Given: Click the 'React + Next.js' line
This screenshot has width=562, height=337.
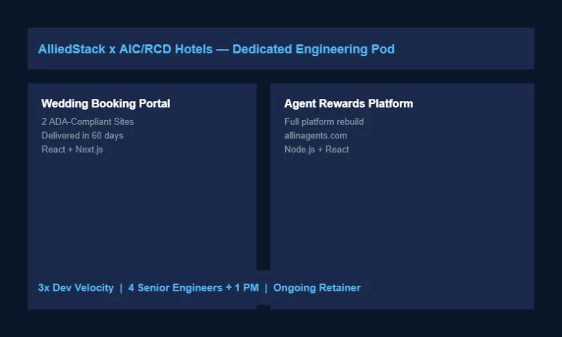Looking at the screenshot, I should point(72,150).
